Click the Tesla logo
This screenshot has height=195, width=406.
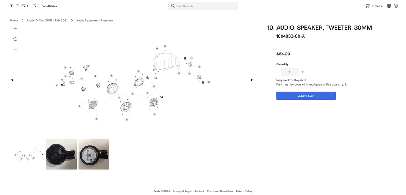pos(23,6)
